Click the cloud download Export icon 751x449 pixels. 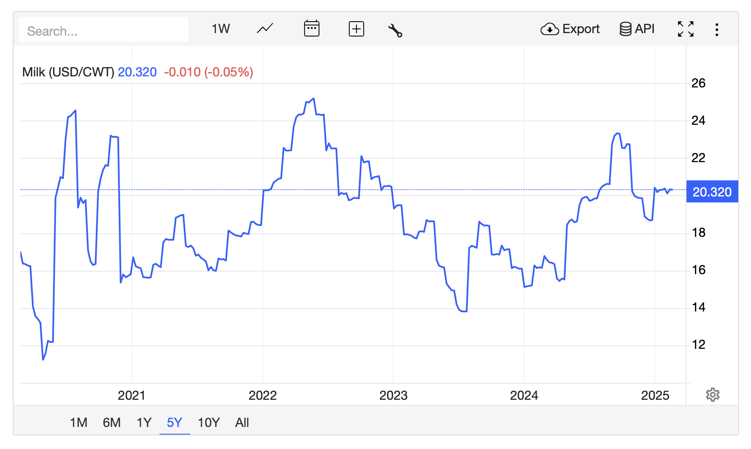(x=549, y=29)
